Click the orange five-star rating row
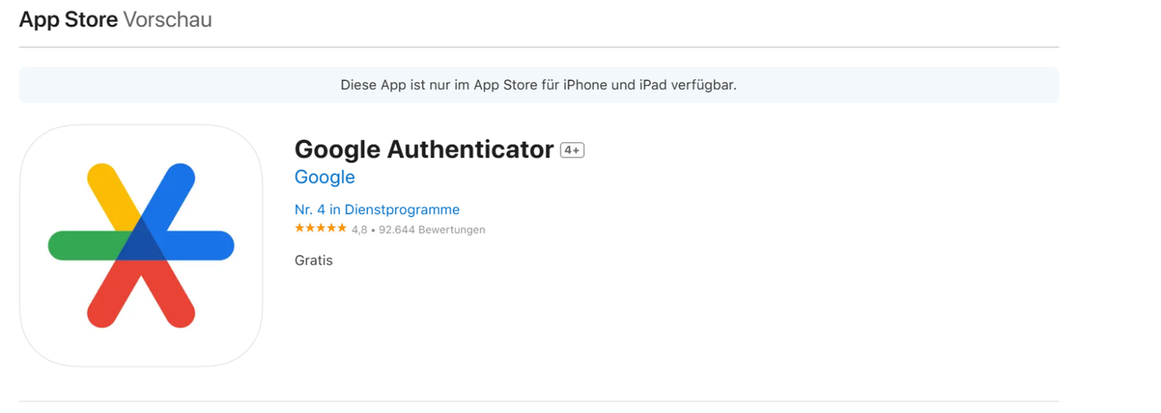 point(320,228)
